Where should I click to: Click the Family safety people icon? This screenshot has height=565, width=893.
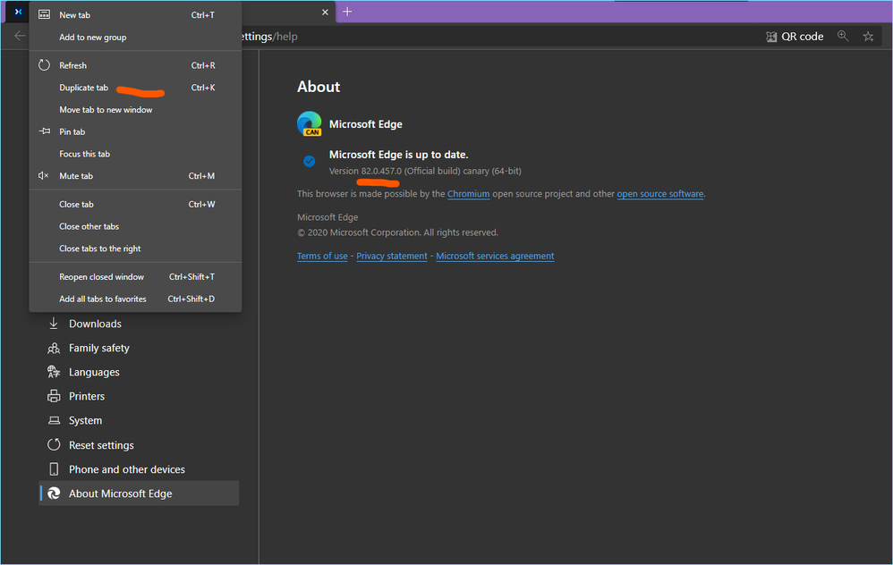pyautogui.click(x=54, y=348)
